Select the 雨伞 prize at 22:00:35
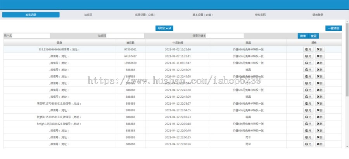The image size is (349, 159). click(248, 137)
